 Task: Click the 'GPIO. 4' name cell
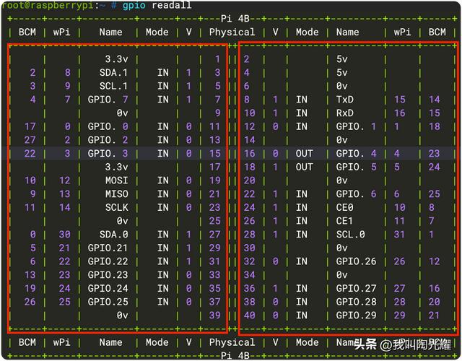pyautogui.click(x=356, y=154)
